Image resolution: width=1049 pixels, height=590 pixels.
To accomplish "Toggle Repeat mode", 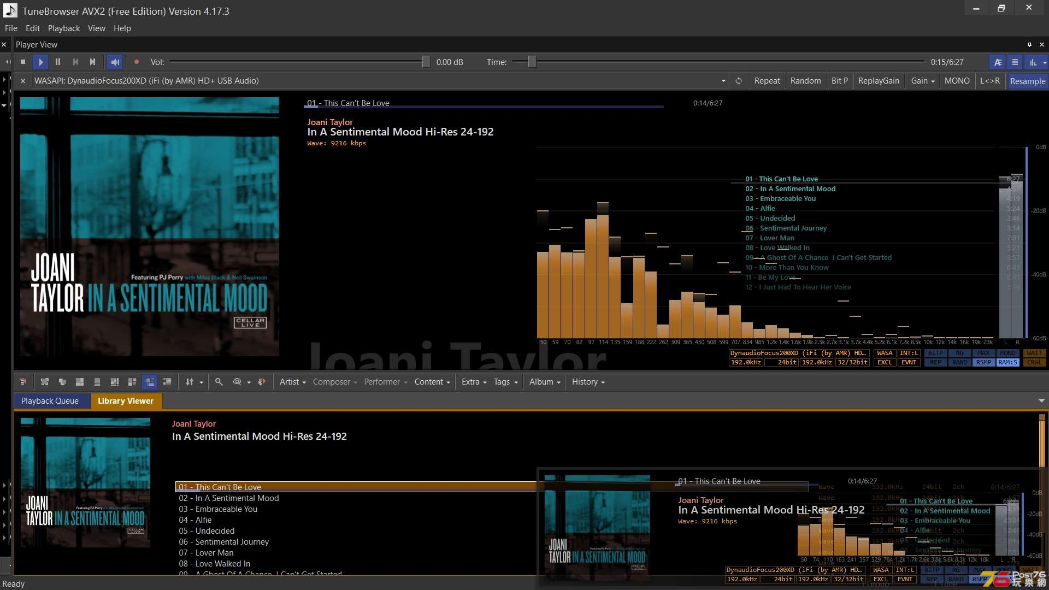I will pos(767,81).
